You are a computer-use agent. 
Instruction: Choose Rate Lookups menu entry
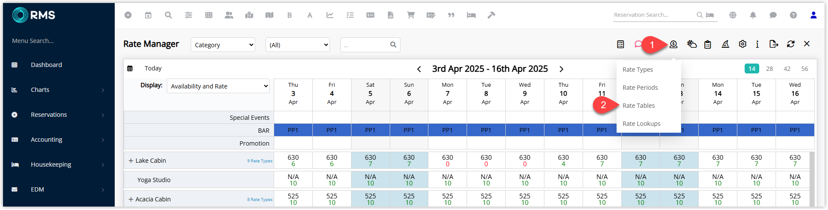[x=641, y=124]
